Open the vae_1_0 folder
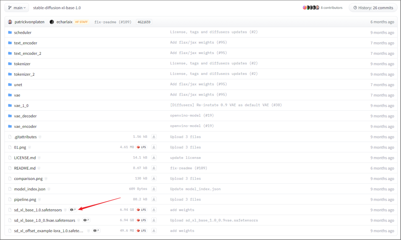Image resolution: width=401 pixels, height=240 pixels. pyautogui.click(x=21, y=106)
